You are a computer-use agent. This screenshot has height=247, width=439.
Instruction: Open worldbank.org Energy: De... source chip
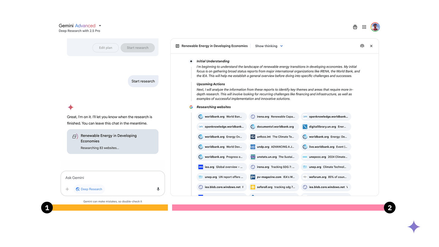click(326, 137)
